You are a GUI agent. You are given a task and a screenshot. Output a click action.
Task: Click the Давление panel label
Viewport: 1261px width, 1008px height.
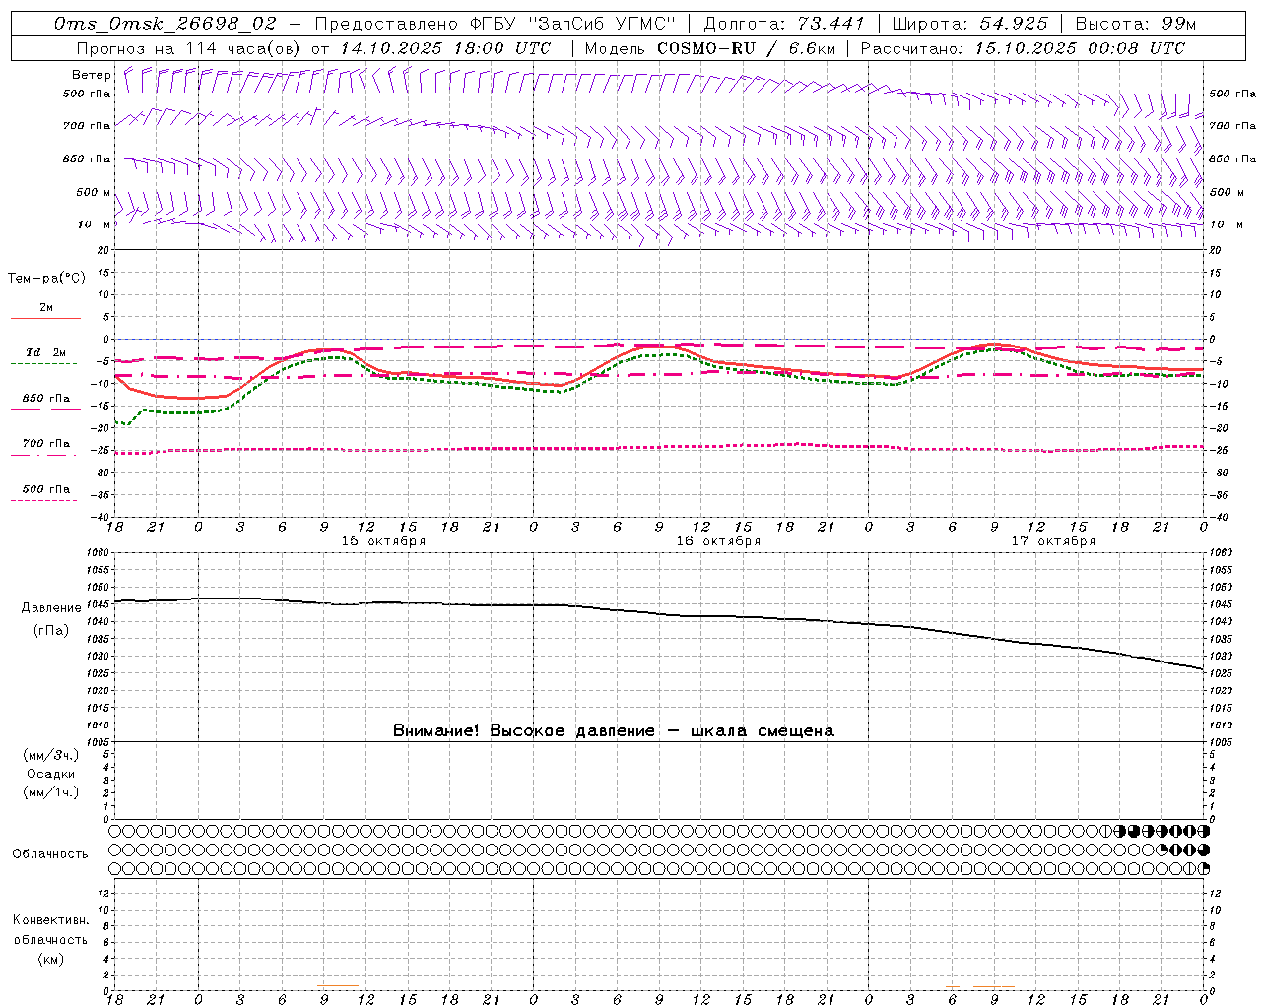(x=51, y=608)
